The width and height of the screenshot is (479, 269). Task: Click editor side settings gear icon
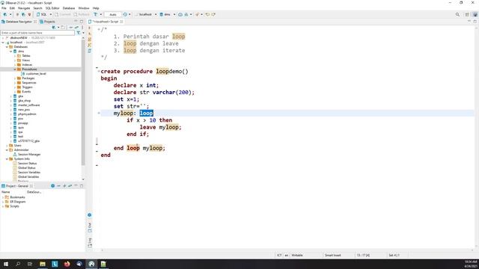tap(90, 215)
